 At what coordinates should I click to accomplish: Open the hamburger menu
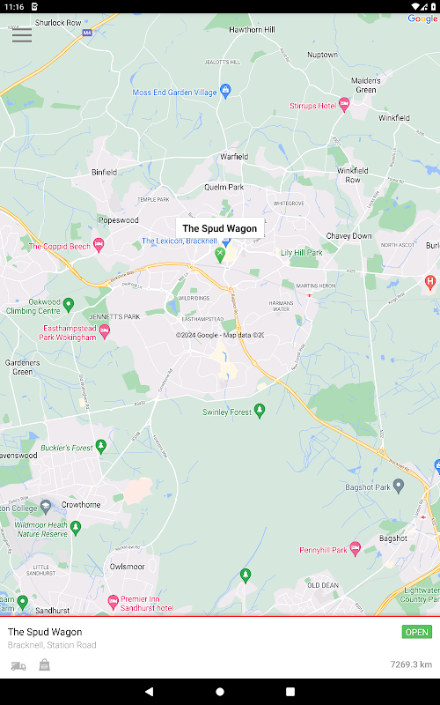pyautogui.click(x=22, y=35)
